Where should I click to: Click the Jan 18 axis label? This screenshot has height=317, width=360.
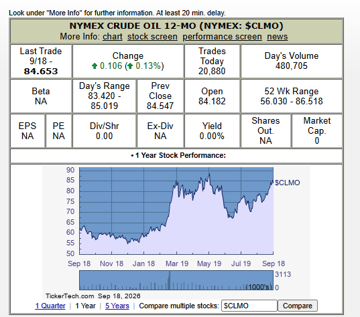pyautogui.click(x=143, y=263)
